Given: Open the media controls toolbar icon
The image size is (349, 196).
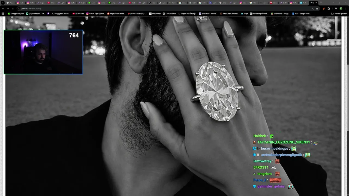Looking at the screenshot, I should point(336,8).
